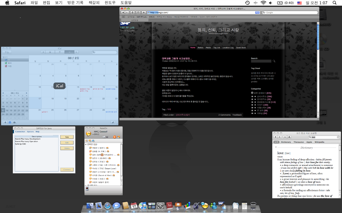342x213 pixels.
Task: Open Spotlight search magnifier in menu bar
Action: [x=335, y=3]
